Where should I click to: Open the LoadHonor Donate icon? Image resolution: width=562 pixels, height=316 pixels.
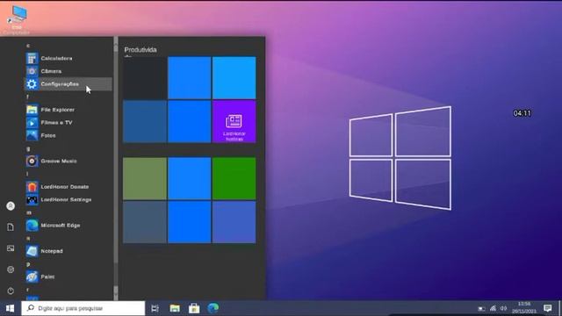point(32,187)
